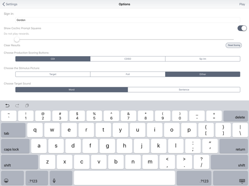Click the rewards slider handle
The height and width of the screenshot is (186, 249).
point(17,40)
